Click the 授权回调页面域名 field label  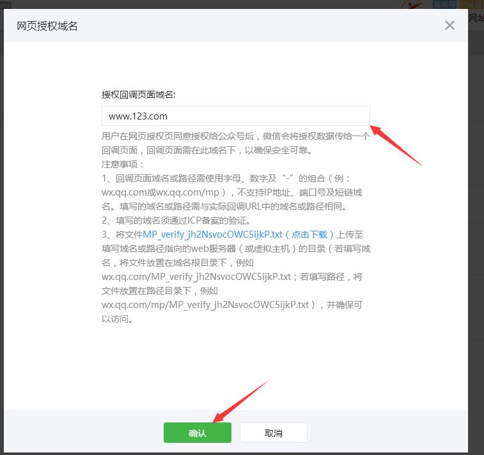[139, 94]
